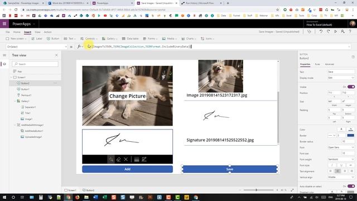Toggle the hamburger menu beside Tree view
The height and width of the screenshot is (201, 357).
point(4,55)
